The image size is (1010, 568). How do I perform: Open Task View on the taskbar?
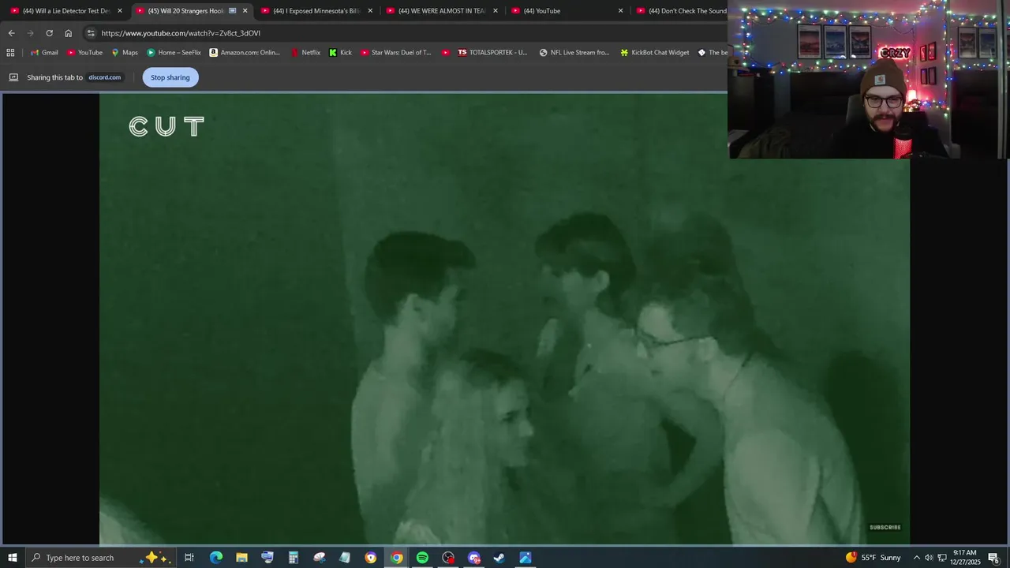pyautogui.click(x=189, y=558)
